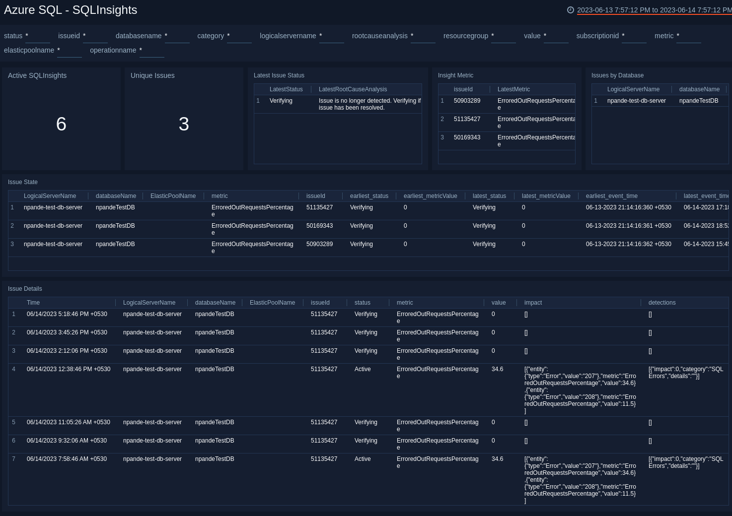Sort by latest_metricValue column header

click(x=546, y=196)
